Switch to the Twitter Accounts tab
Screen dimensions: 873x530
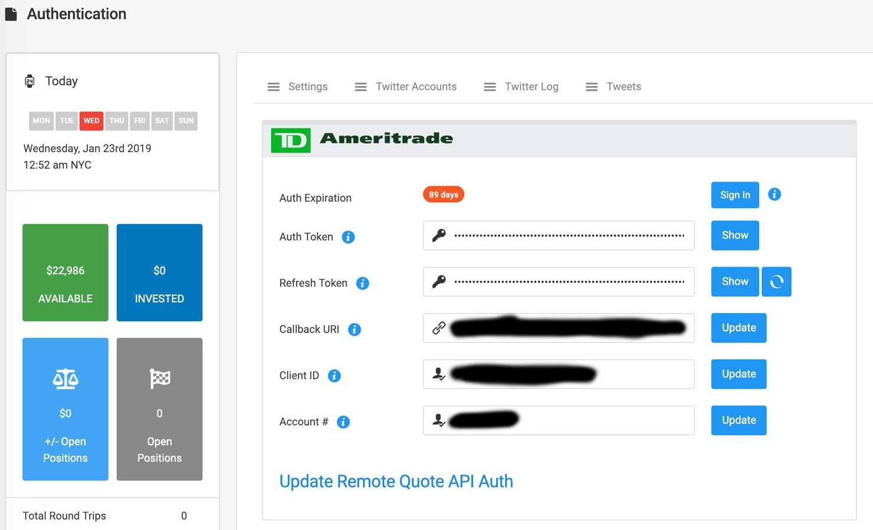(406, 87)
